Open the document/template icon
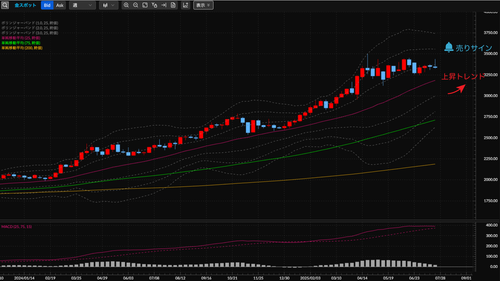The width and height of the screenshot is (500, 281). pyautogui.click(x=173, y=5)
